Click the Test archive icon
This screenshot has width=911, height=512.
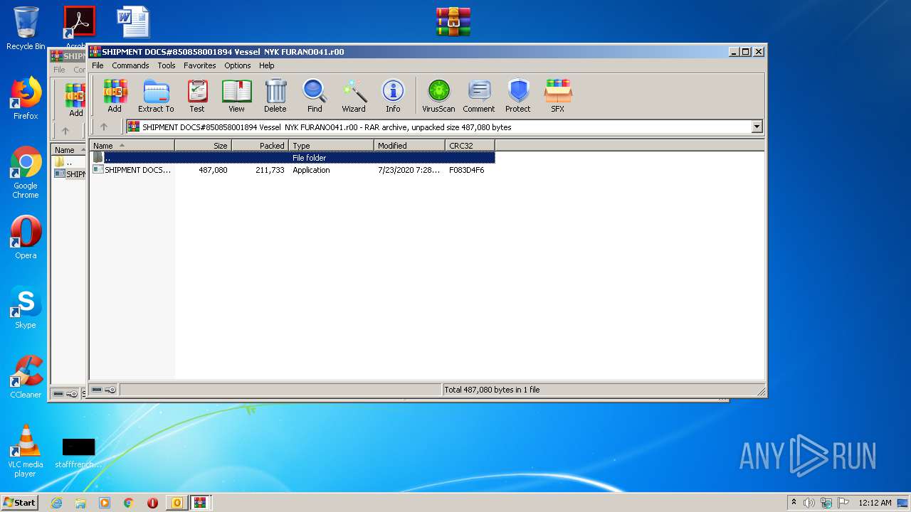197,95
